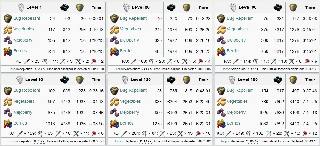Click the crossbow tranq arrow icon in Level 30 KO row
The image size is (320, 146).
tap(185, 61)
